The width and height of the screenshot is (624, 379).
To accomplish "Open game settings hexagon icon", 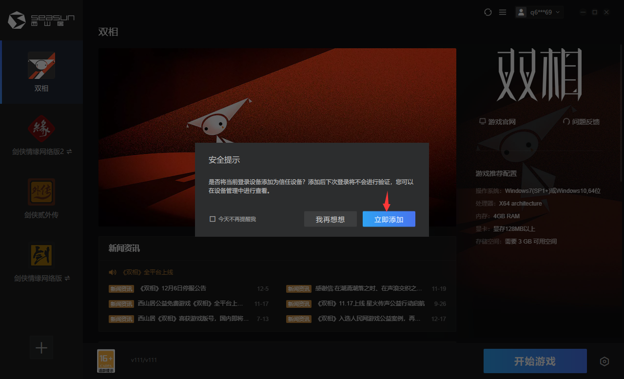I will 604,361.
